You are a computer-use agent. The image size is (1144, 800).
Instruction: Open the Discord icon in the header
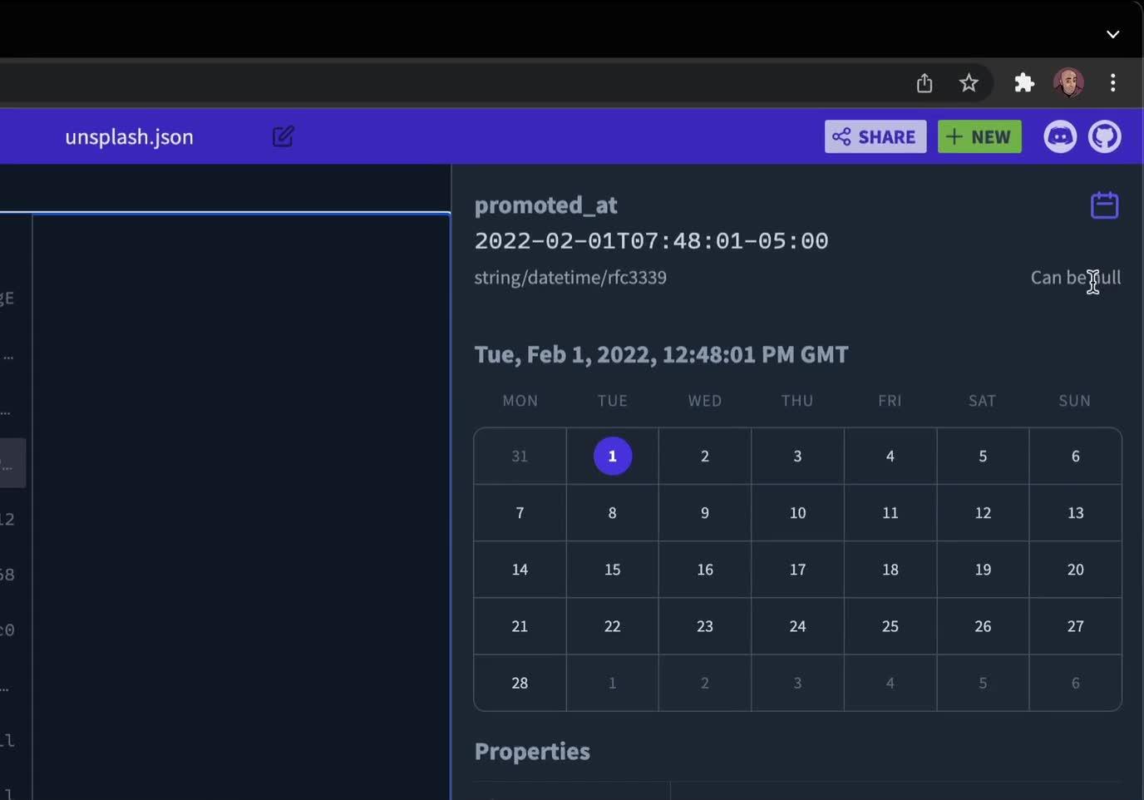(1061, 136)
